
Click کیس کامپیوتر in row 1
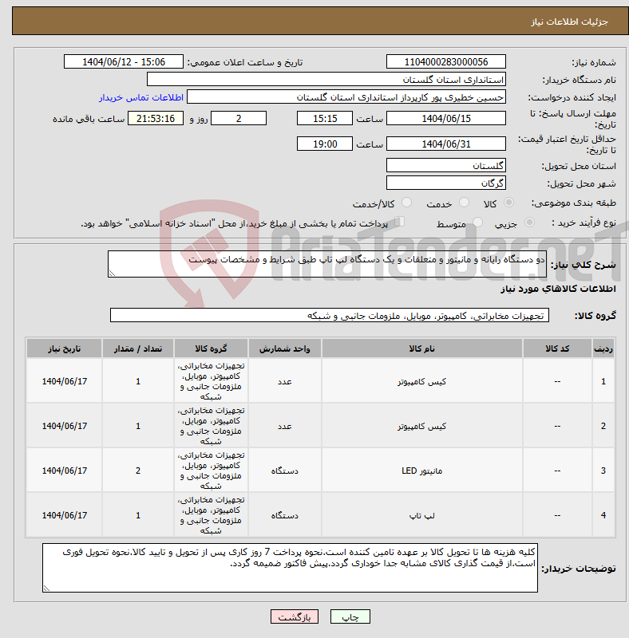421,381
